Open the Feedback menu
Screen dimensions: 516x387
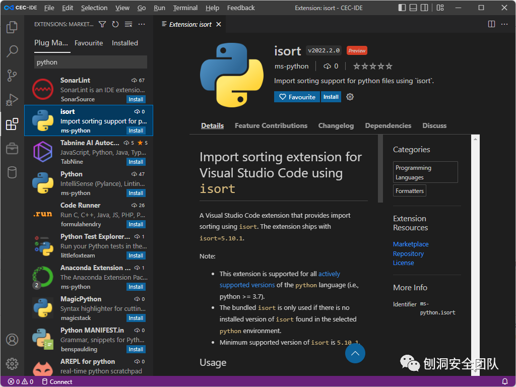(x=241, y=8)
